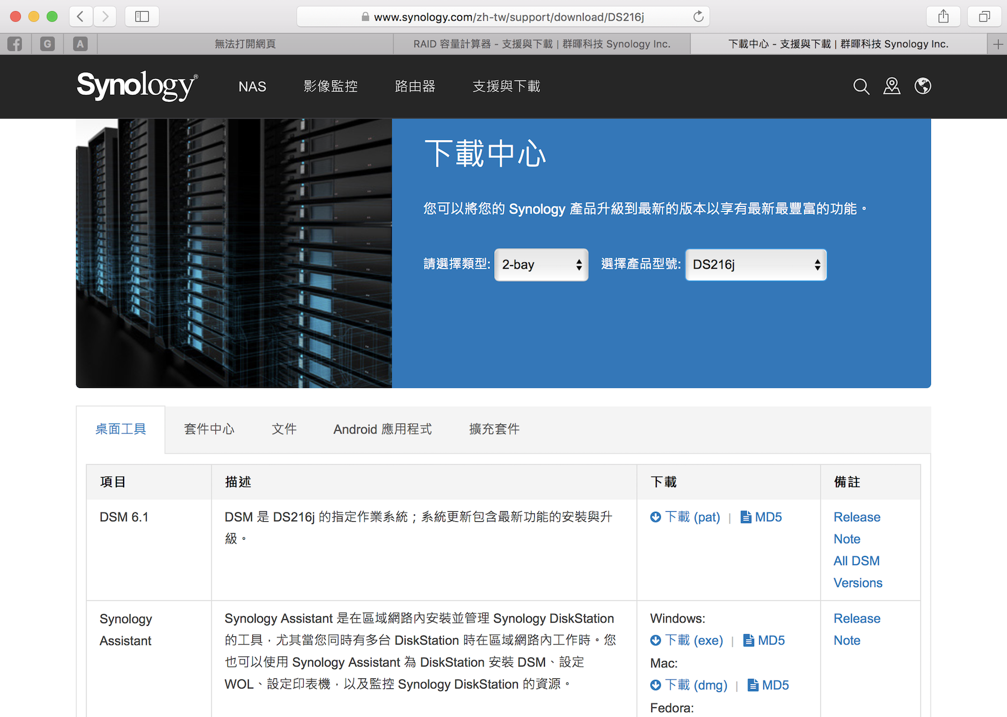1007x717 pixels.
Task: Expand the 2-bay type dropdown
Action: point(541,265)
